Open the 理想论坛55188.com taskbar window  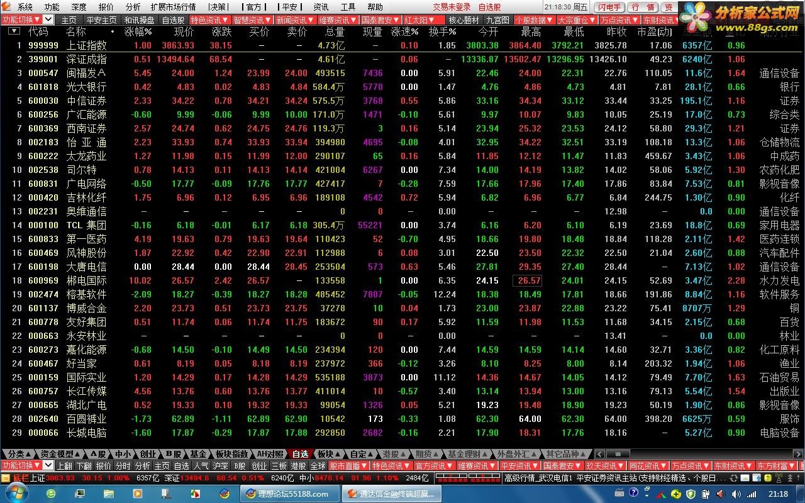[x=291, y=494]
